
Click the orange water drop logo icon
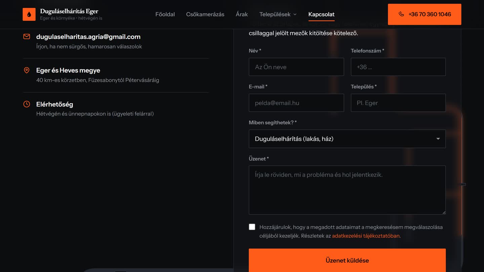pos(29,14)
